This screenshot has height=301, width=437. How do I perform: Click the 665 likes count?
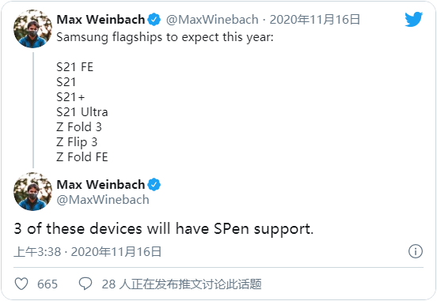coord(47,284)
